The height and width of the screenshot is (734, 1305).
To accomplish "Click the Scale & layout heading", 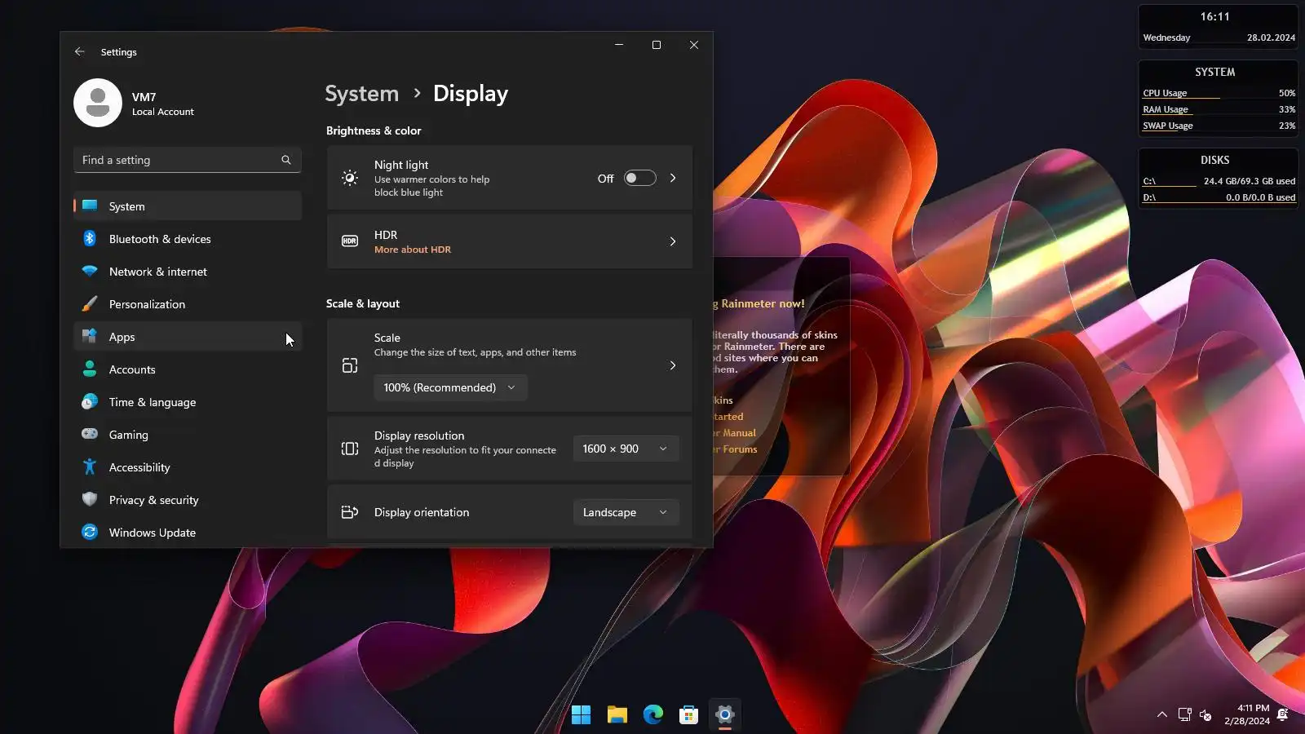I will coord(363,303).
